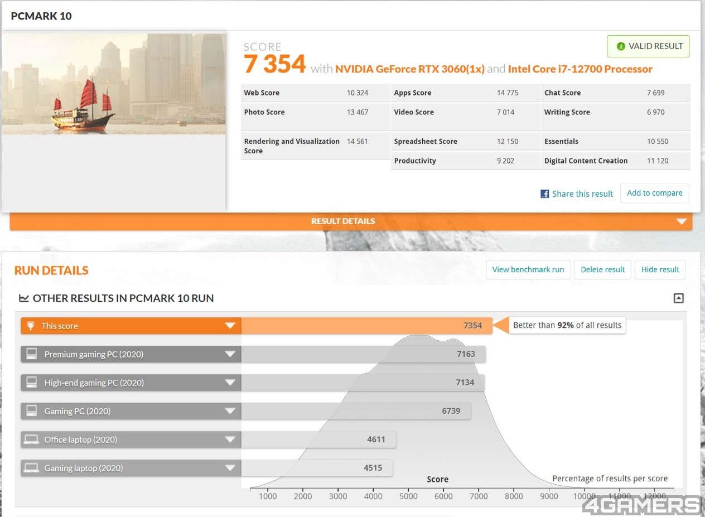705x517 pixels.
Task: Click the desktop icon for High-end gaming PC
Action: point(31,383)
